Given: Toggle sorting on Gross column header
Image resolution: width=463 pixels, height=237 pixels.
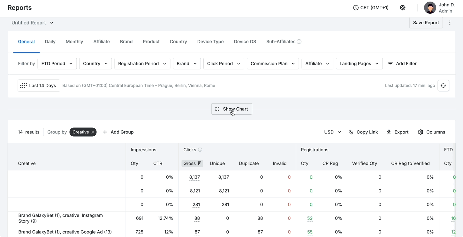Looking at the screenshot, I should point(192,163).
